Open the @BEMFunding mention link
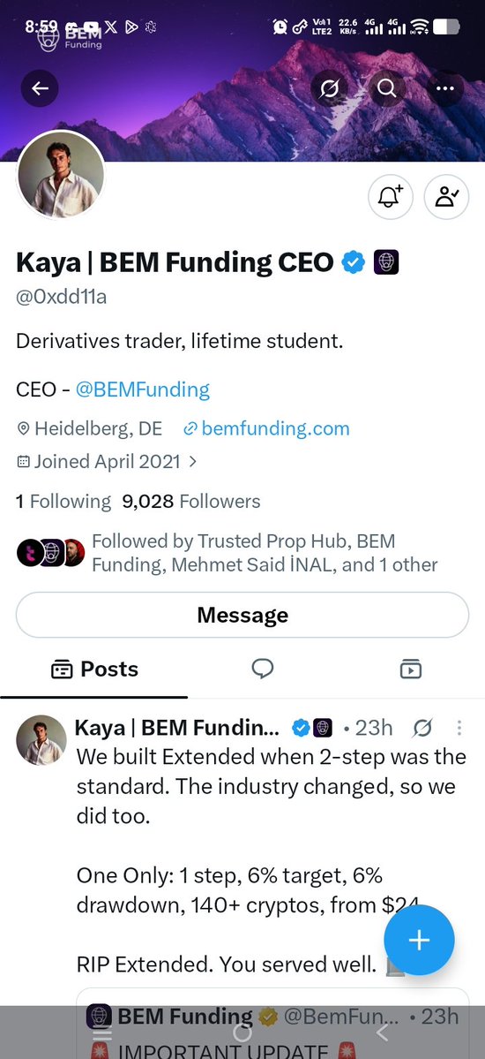485x1059 pixels. (x=142, y=390)
